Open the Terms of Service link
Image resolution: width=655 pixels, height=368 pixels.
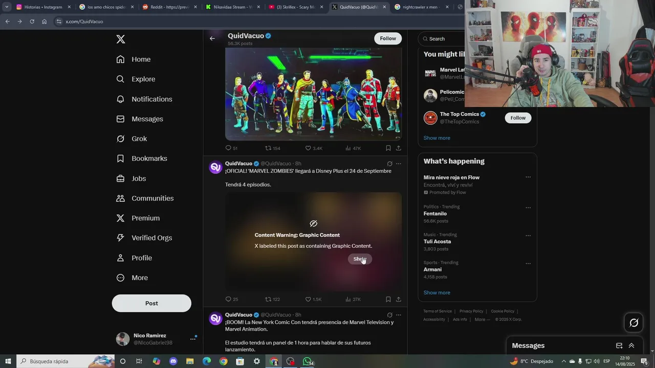(x=438, y=311)
